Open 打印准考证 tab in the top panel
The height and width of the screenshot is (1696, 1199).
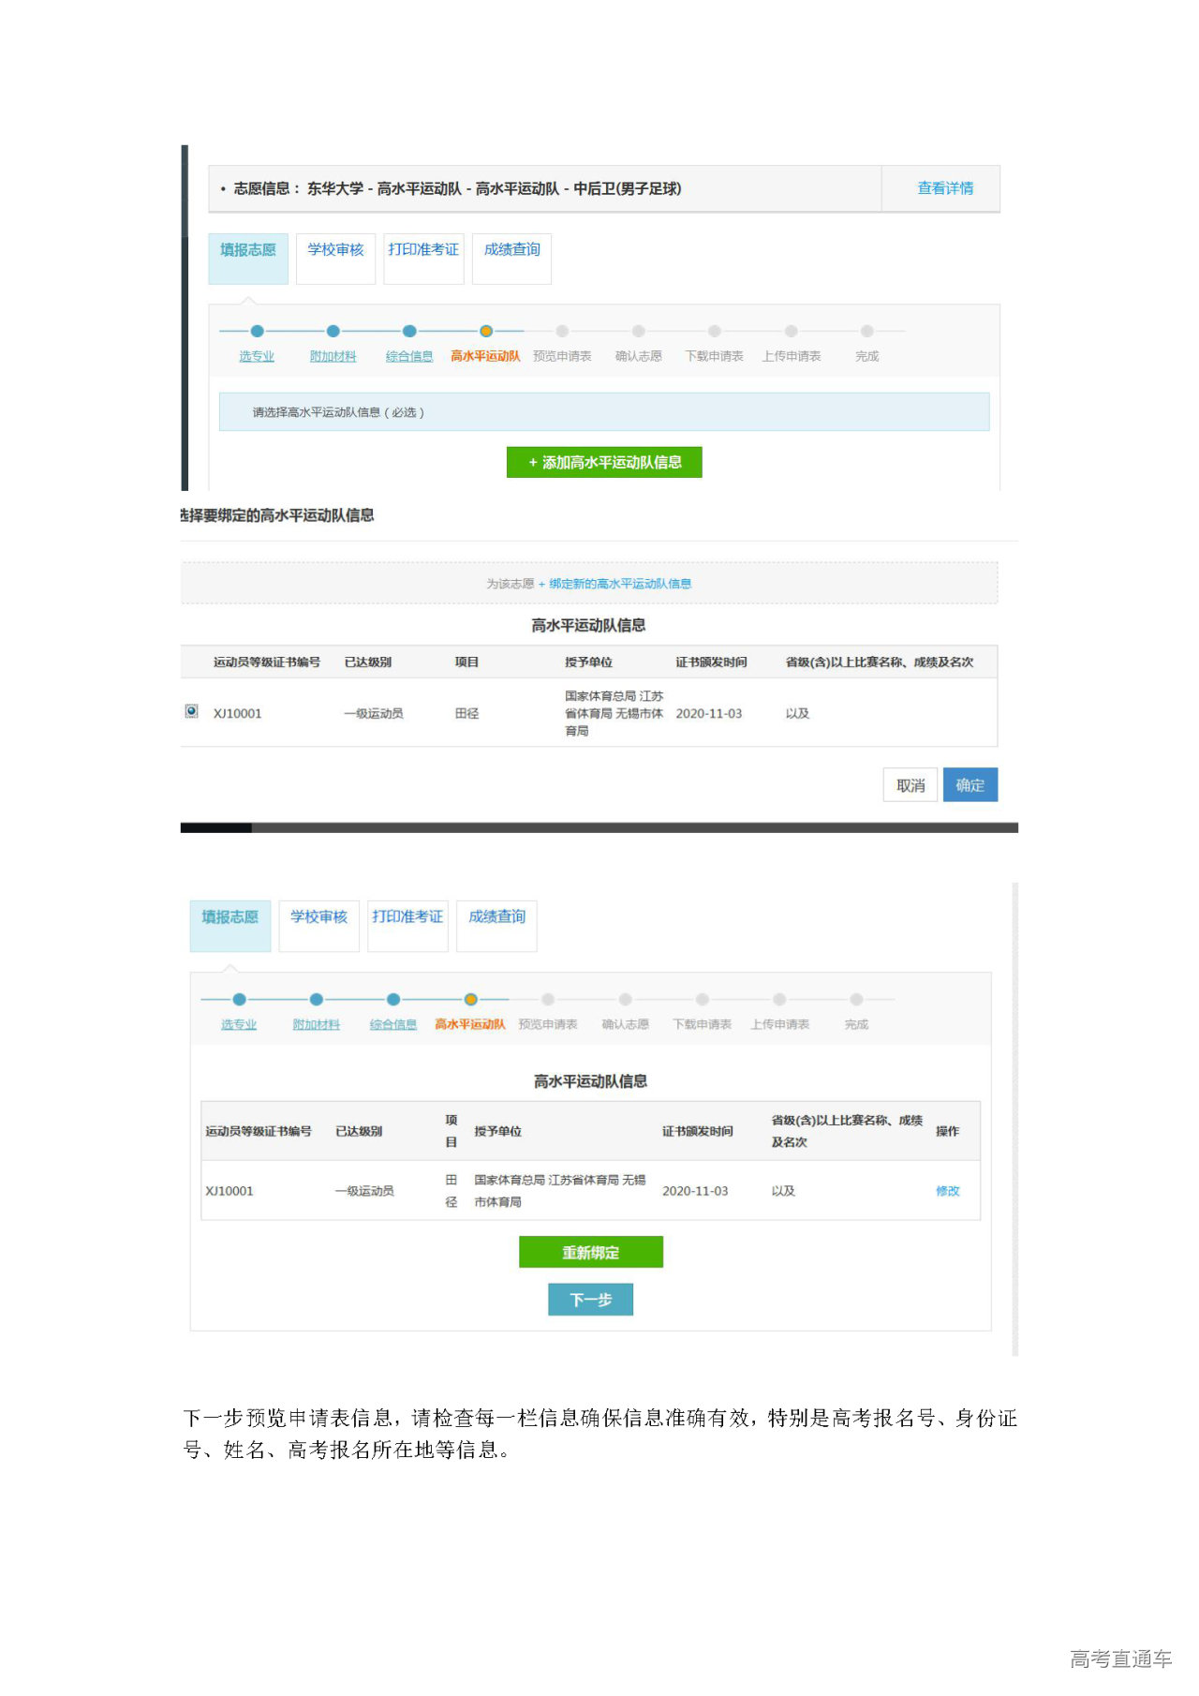tap(423, 250)
